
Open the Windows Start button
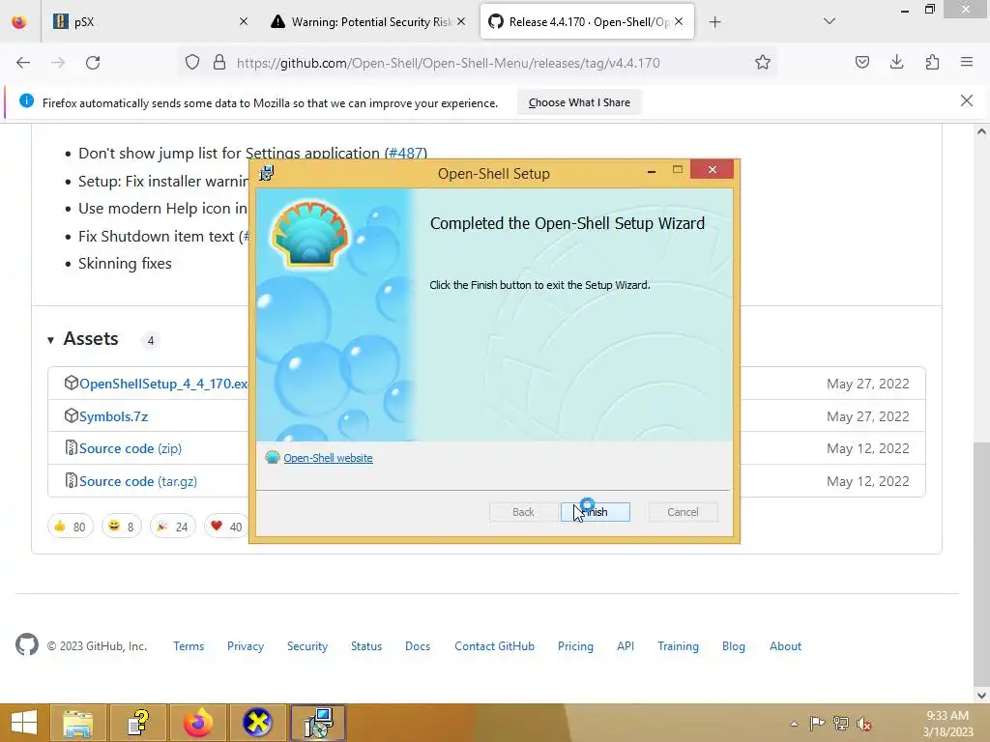click(x=24, y=723)
